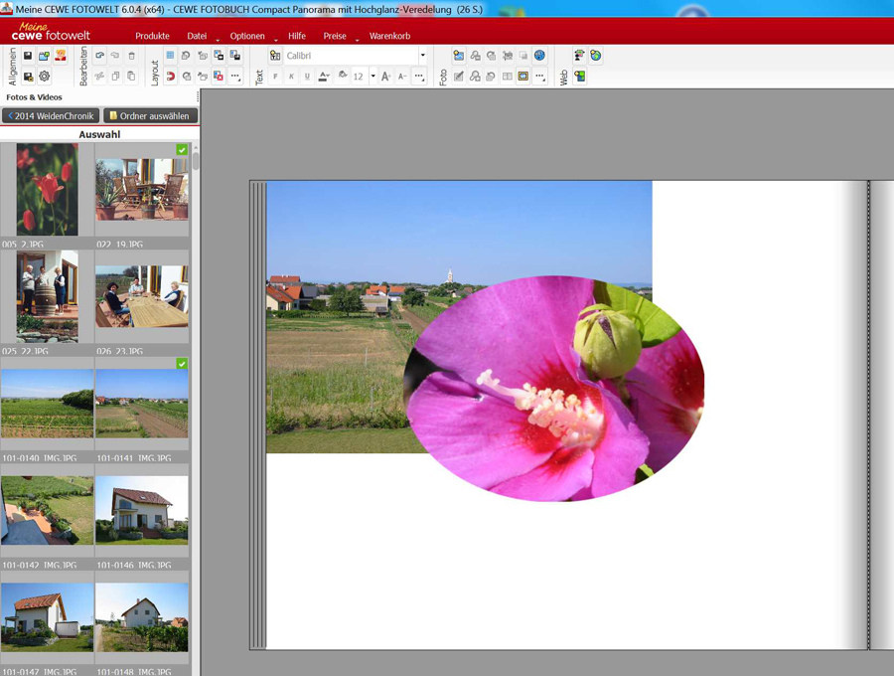Click the increase font size icon
The height and width of the screenshot is (676, 894).
[386, 77]
